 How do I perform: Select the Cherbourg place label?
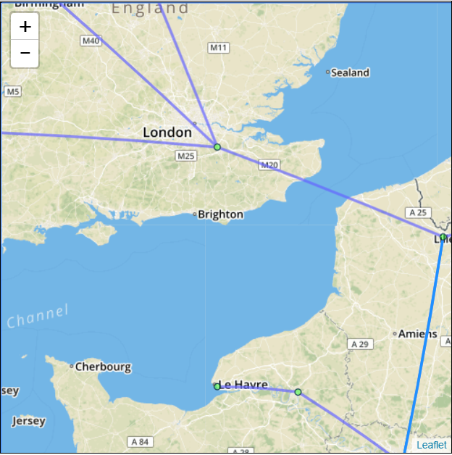click(x=103, y=367)
